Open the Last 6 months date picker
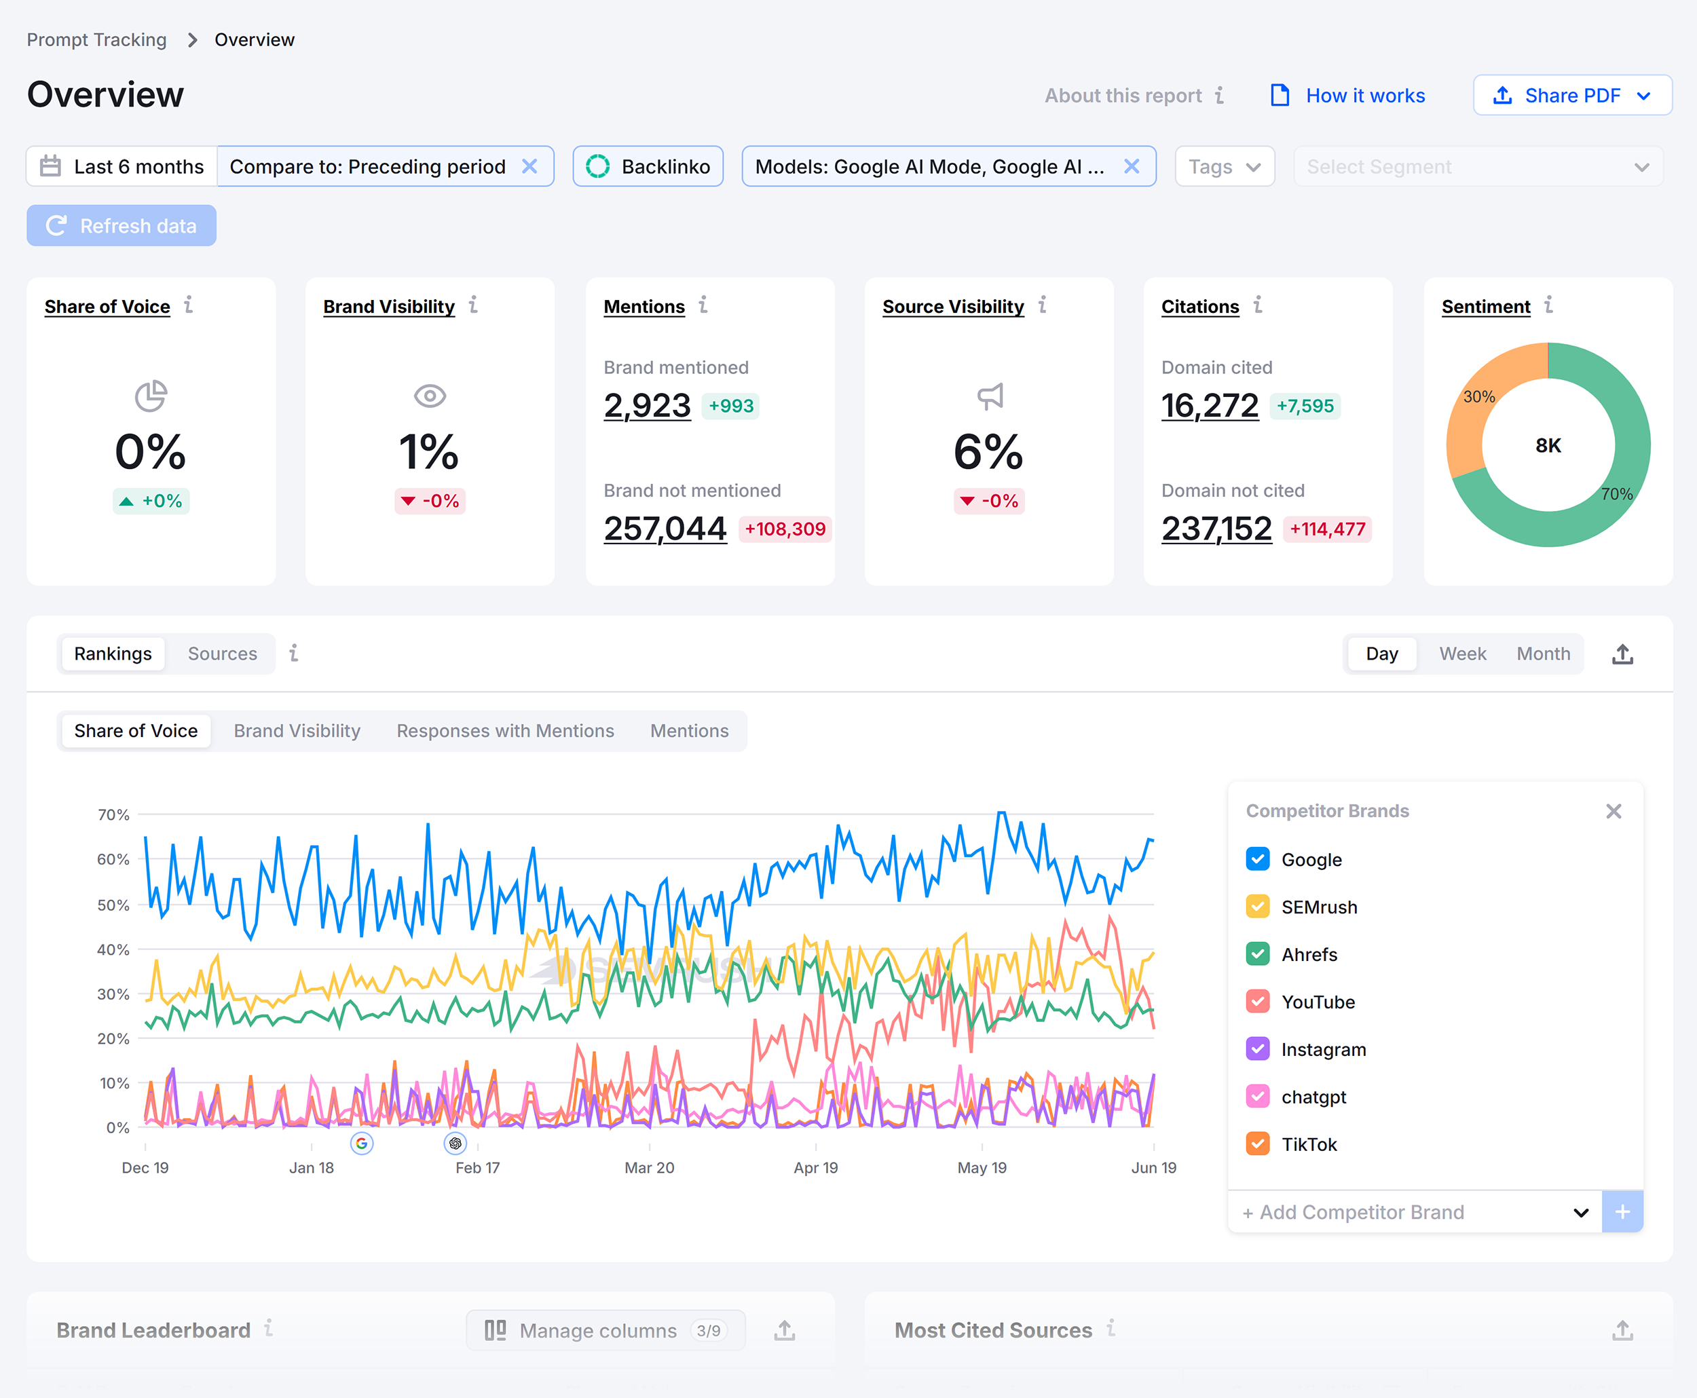The height and width of the screenshot is (1398, 1697). point(122,166)
